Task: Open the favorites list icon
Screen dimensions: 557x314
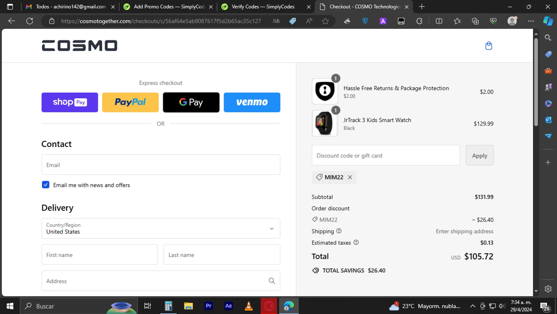Action: (457, 21)
